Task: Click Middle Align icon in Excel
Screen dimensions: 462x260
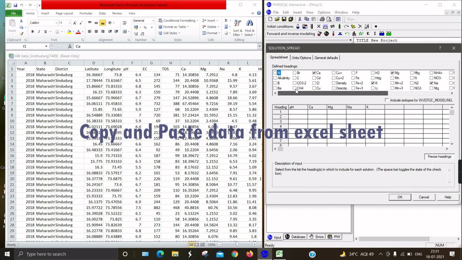Action: click(96, 23)
